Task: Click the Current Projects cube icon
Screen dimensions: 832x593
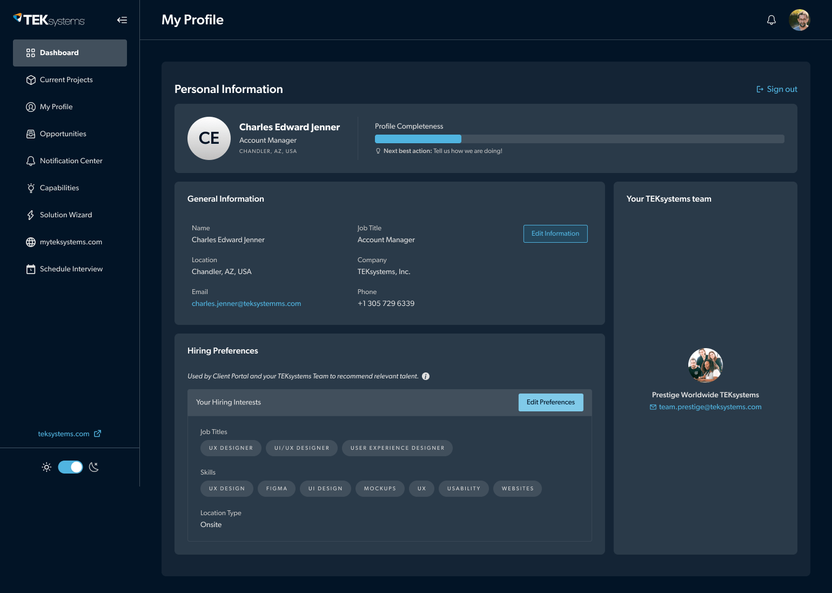Action: coord(31,80)
